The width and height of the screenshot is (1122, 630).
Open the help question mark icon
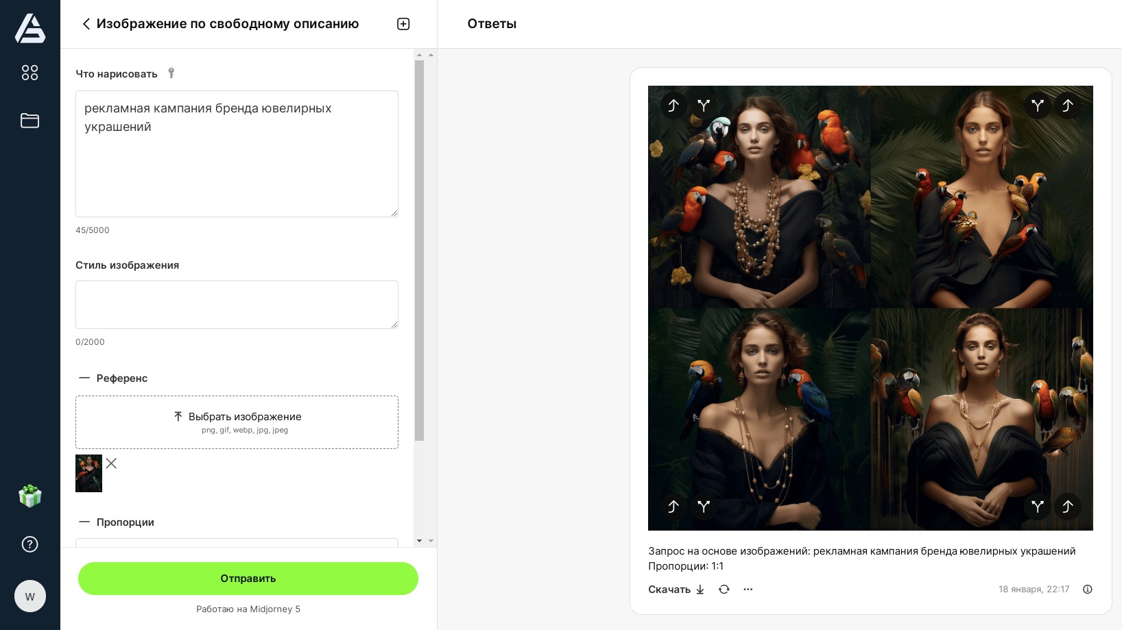click(30, 544)
